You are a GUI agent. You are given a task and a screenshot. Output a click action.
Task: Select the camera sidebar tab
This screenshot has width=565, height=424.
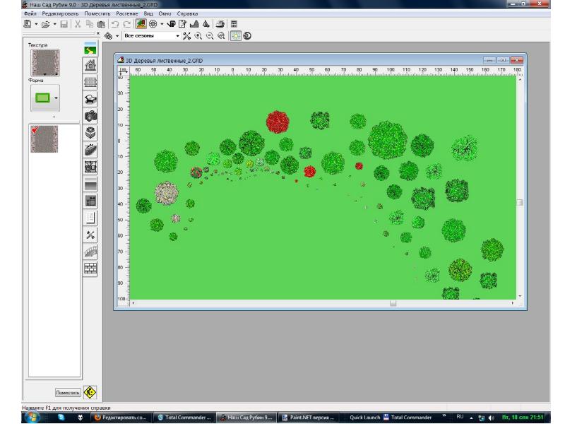click(x=90, y=116)
